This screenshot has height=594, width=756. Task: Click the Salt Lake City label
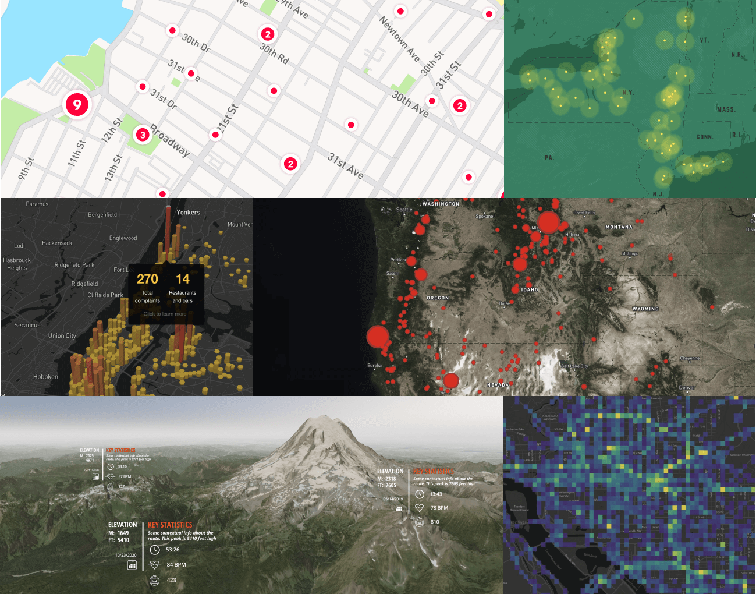tap(574, 366)
